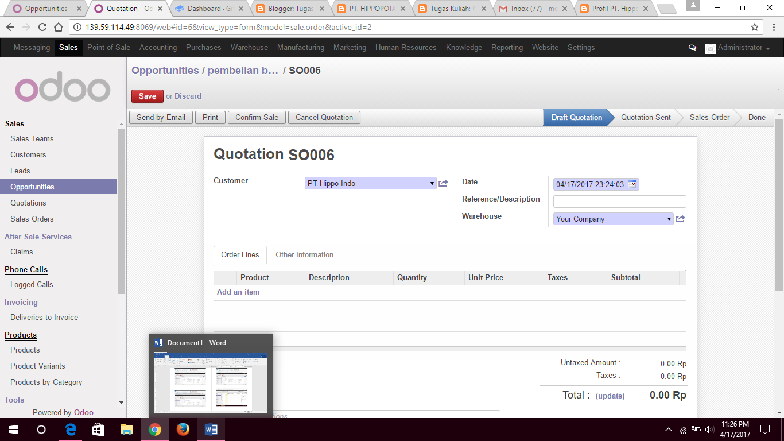Show hidden system tray icons
The width and height of the screenshot is (784, 441).
click(x=669, y=430)
